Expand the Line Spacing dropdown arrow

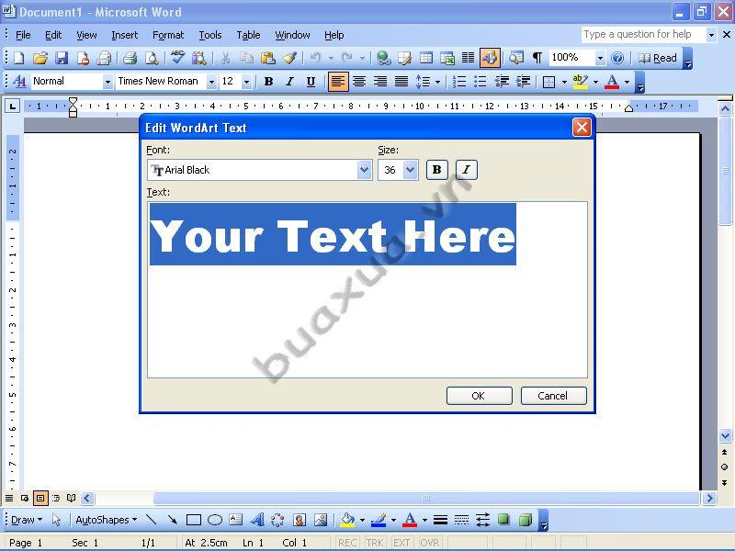point(438,82)
